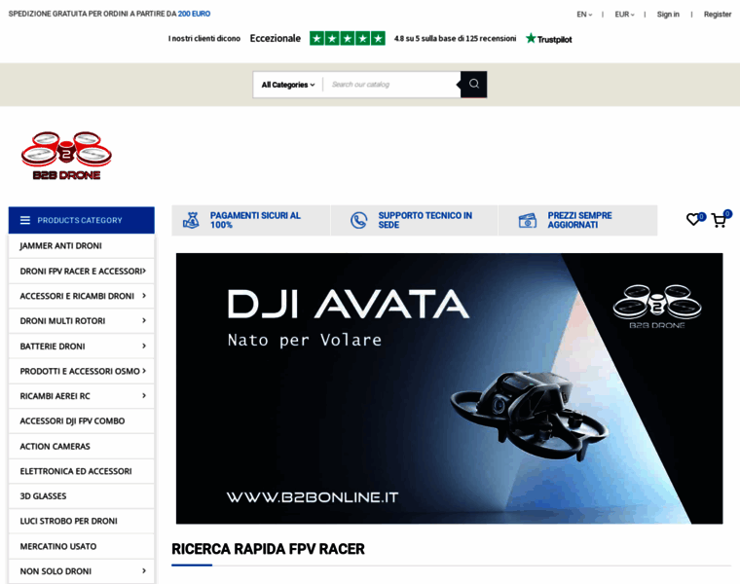
Task: Click the Eccezionale rating label
Action: coord(276,38)
